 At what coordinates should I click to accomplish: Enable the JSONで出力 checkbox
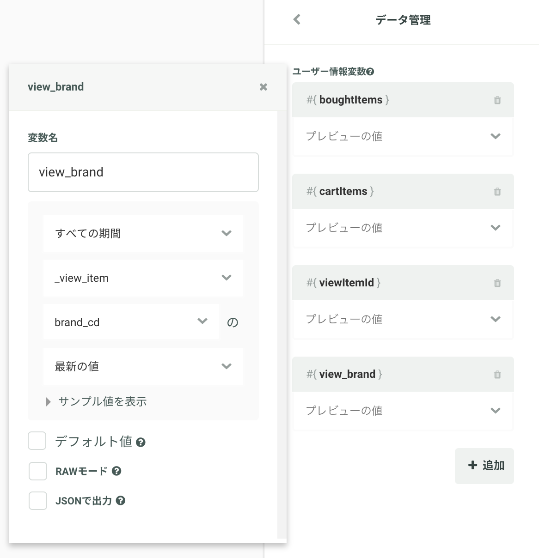pyautogui.click(x=38, y=501)
